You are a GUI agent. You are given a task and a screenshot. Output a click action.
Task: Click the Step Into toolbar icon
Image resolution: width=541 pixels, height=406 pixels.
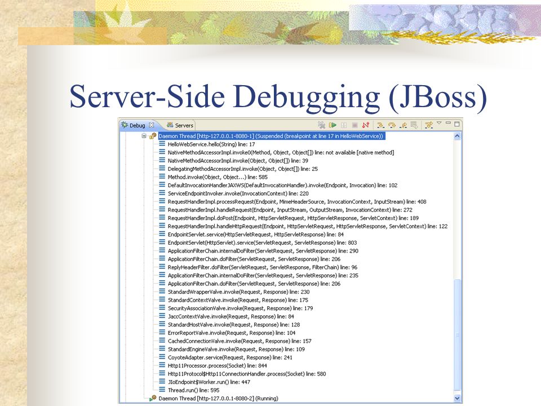tap(380, 125)
